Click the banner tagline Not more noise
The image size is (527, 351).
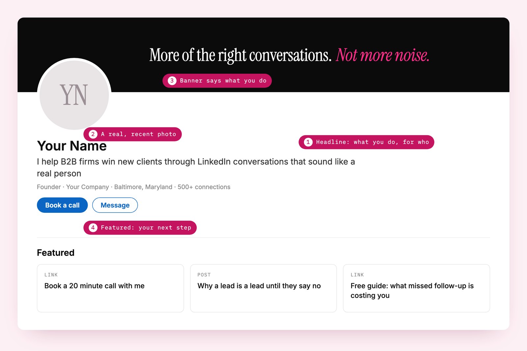[x=382, y=55]
